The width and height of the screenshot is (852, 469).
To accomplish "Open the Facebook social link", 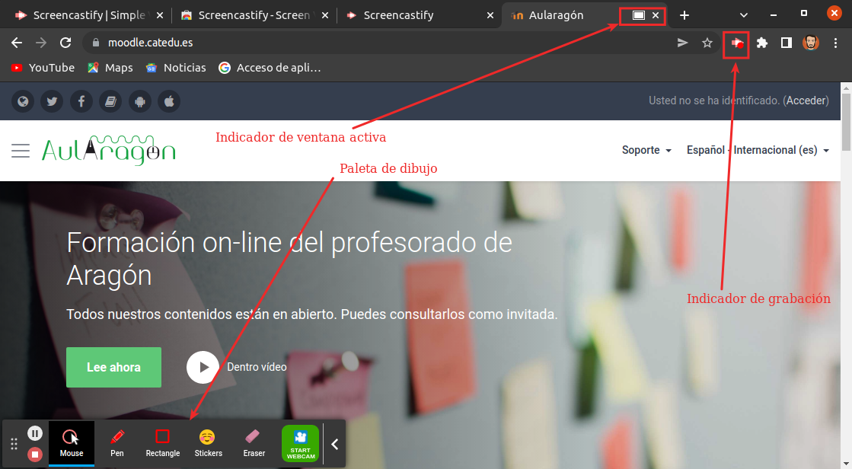I will coord(81,101).
